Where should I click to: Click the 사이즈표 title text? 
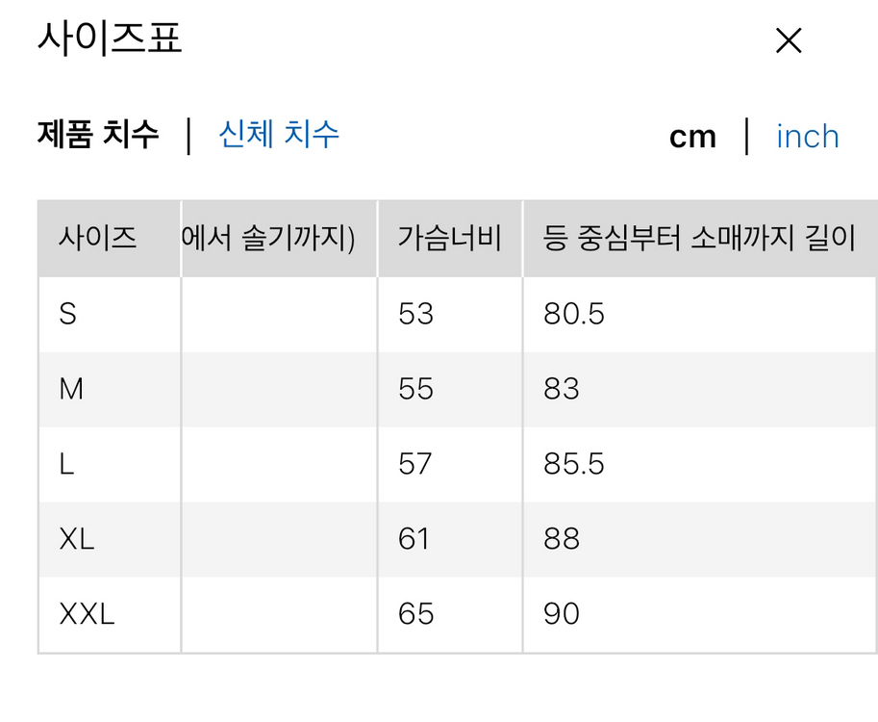point(111,39)
